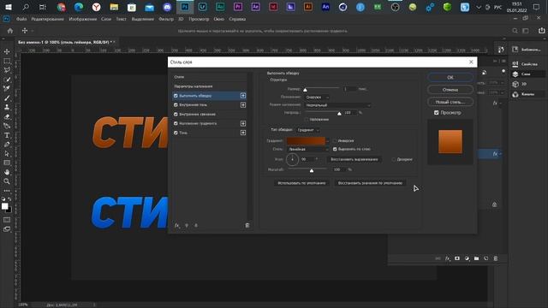
Task: Open the Layer menu
Action: [x=106, y=19]
